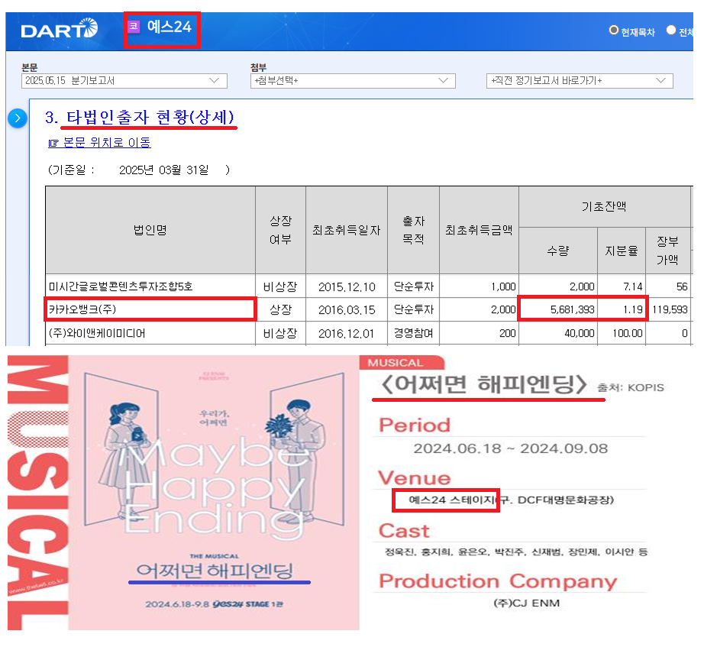Click the purple 코 KOSDAQ market badge
This screenshot has width=704, height=647.
(134, 26)
